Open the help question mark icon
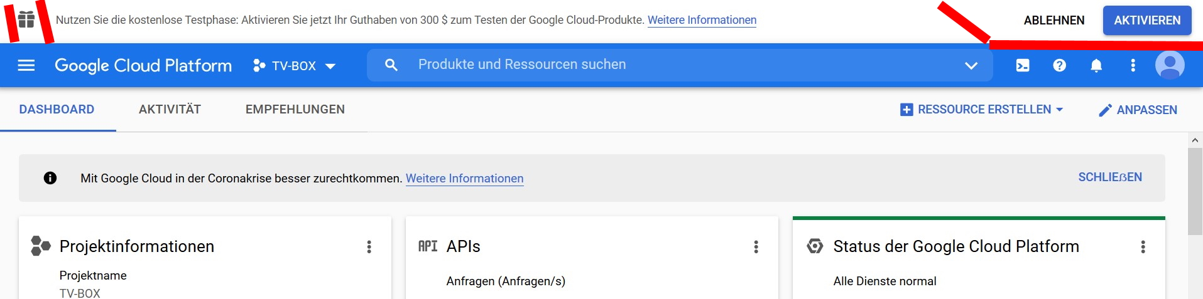 pyautogui.click(x=1060, y=65)
